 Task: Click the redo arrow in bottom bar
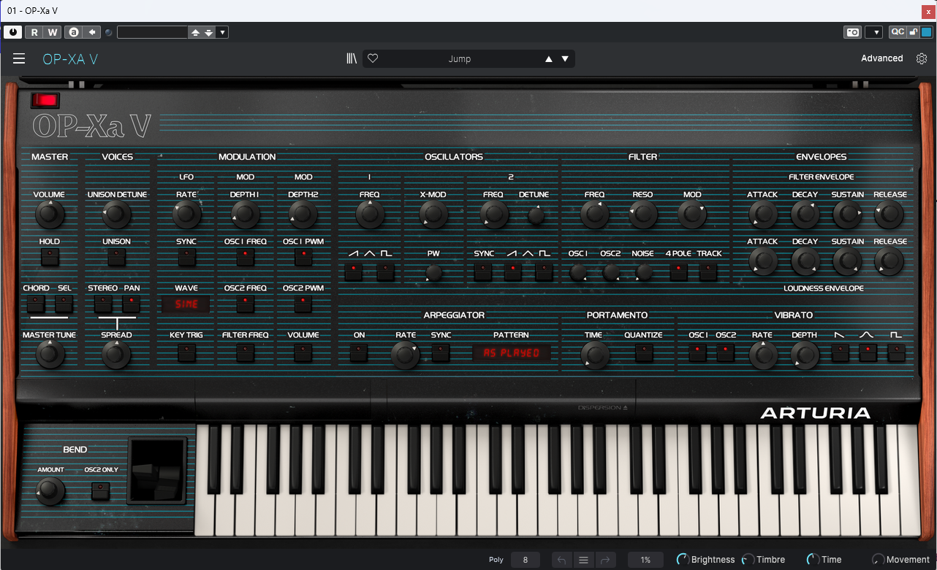click(x=605, y=560)
